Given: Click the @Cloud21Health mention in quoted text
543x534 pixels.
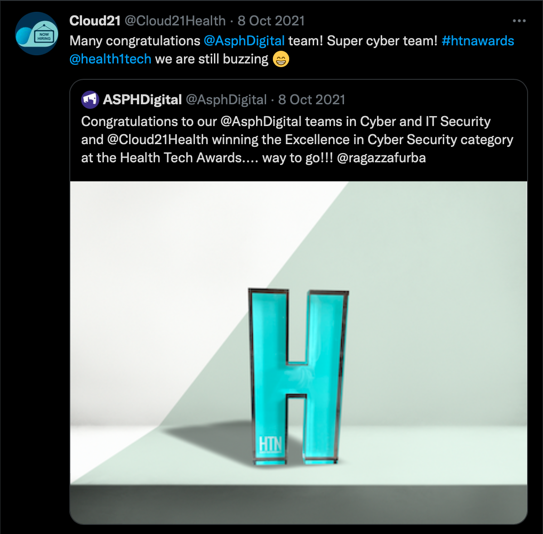Looking at the screenshot, I should click(158, 140).
